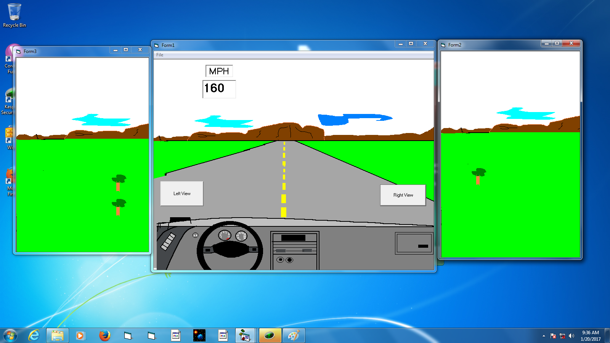
Task: Close the Form3 window
Action: [x=140, y=50]
